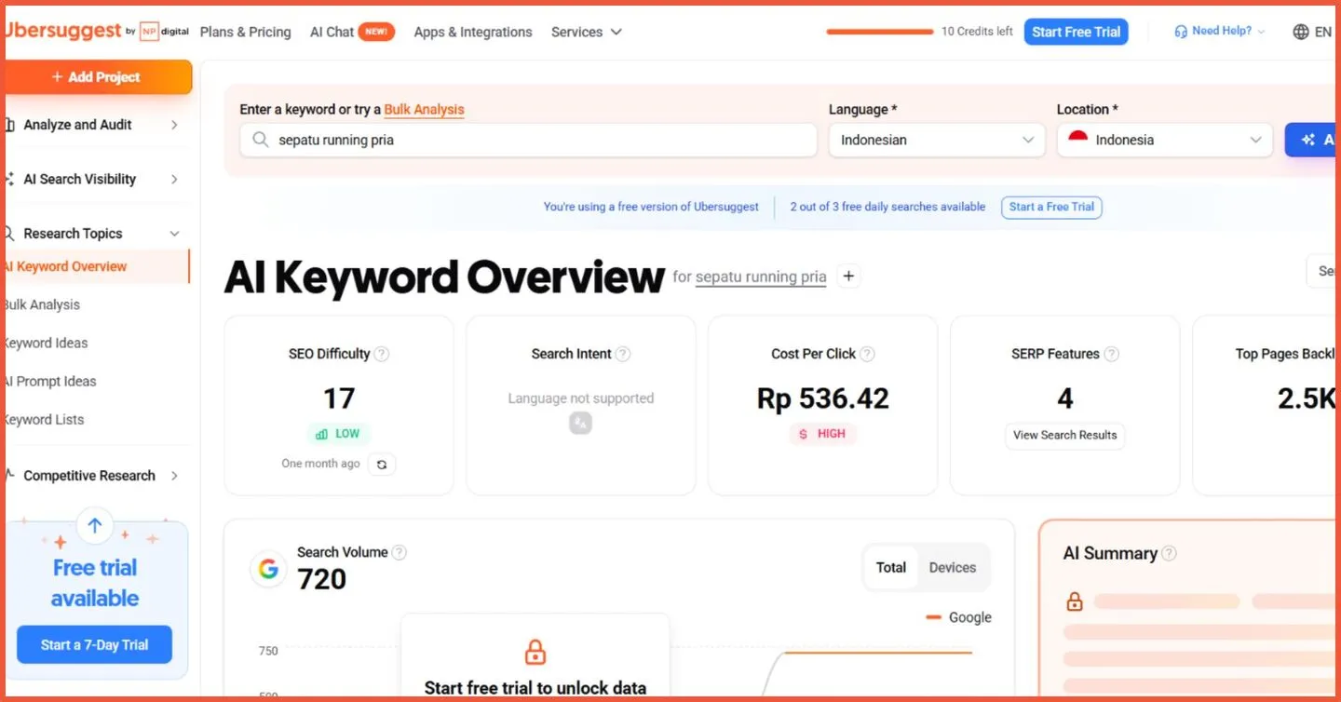
Task: Click the up arrow icon above Free trial
Action: click(95, 526)
